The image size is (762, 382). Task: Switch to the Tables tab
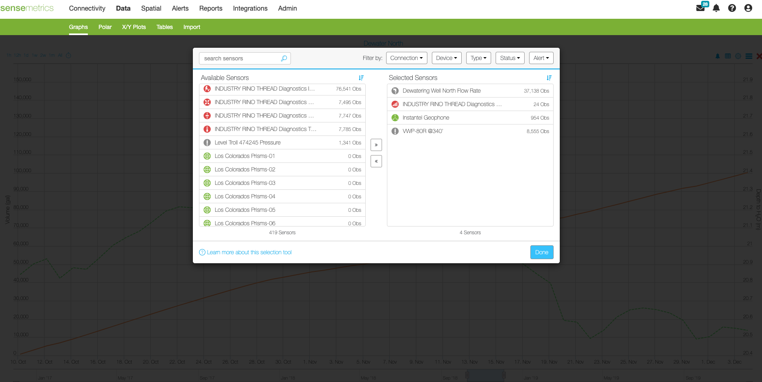165,27
